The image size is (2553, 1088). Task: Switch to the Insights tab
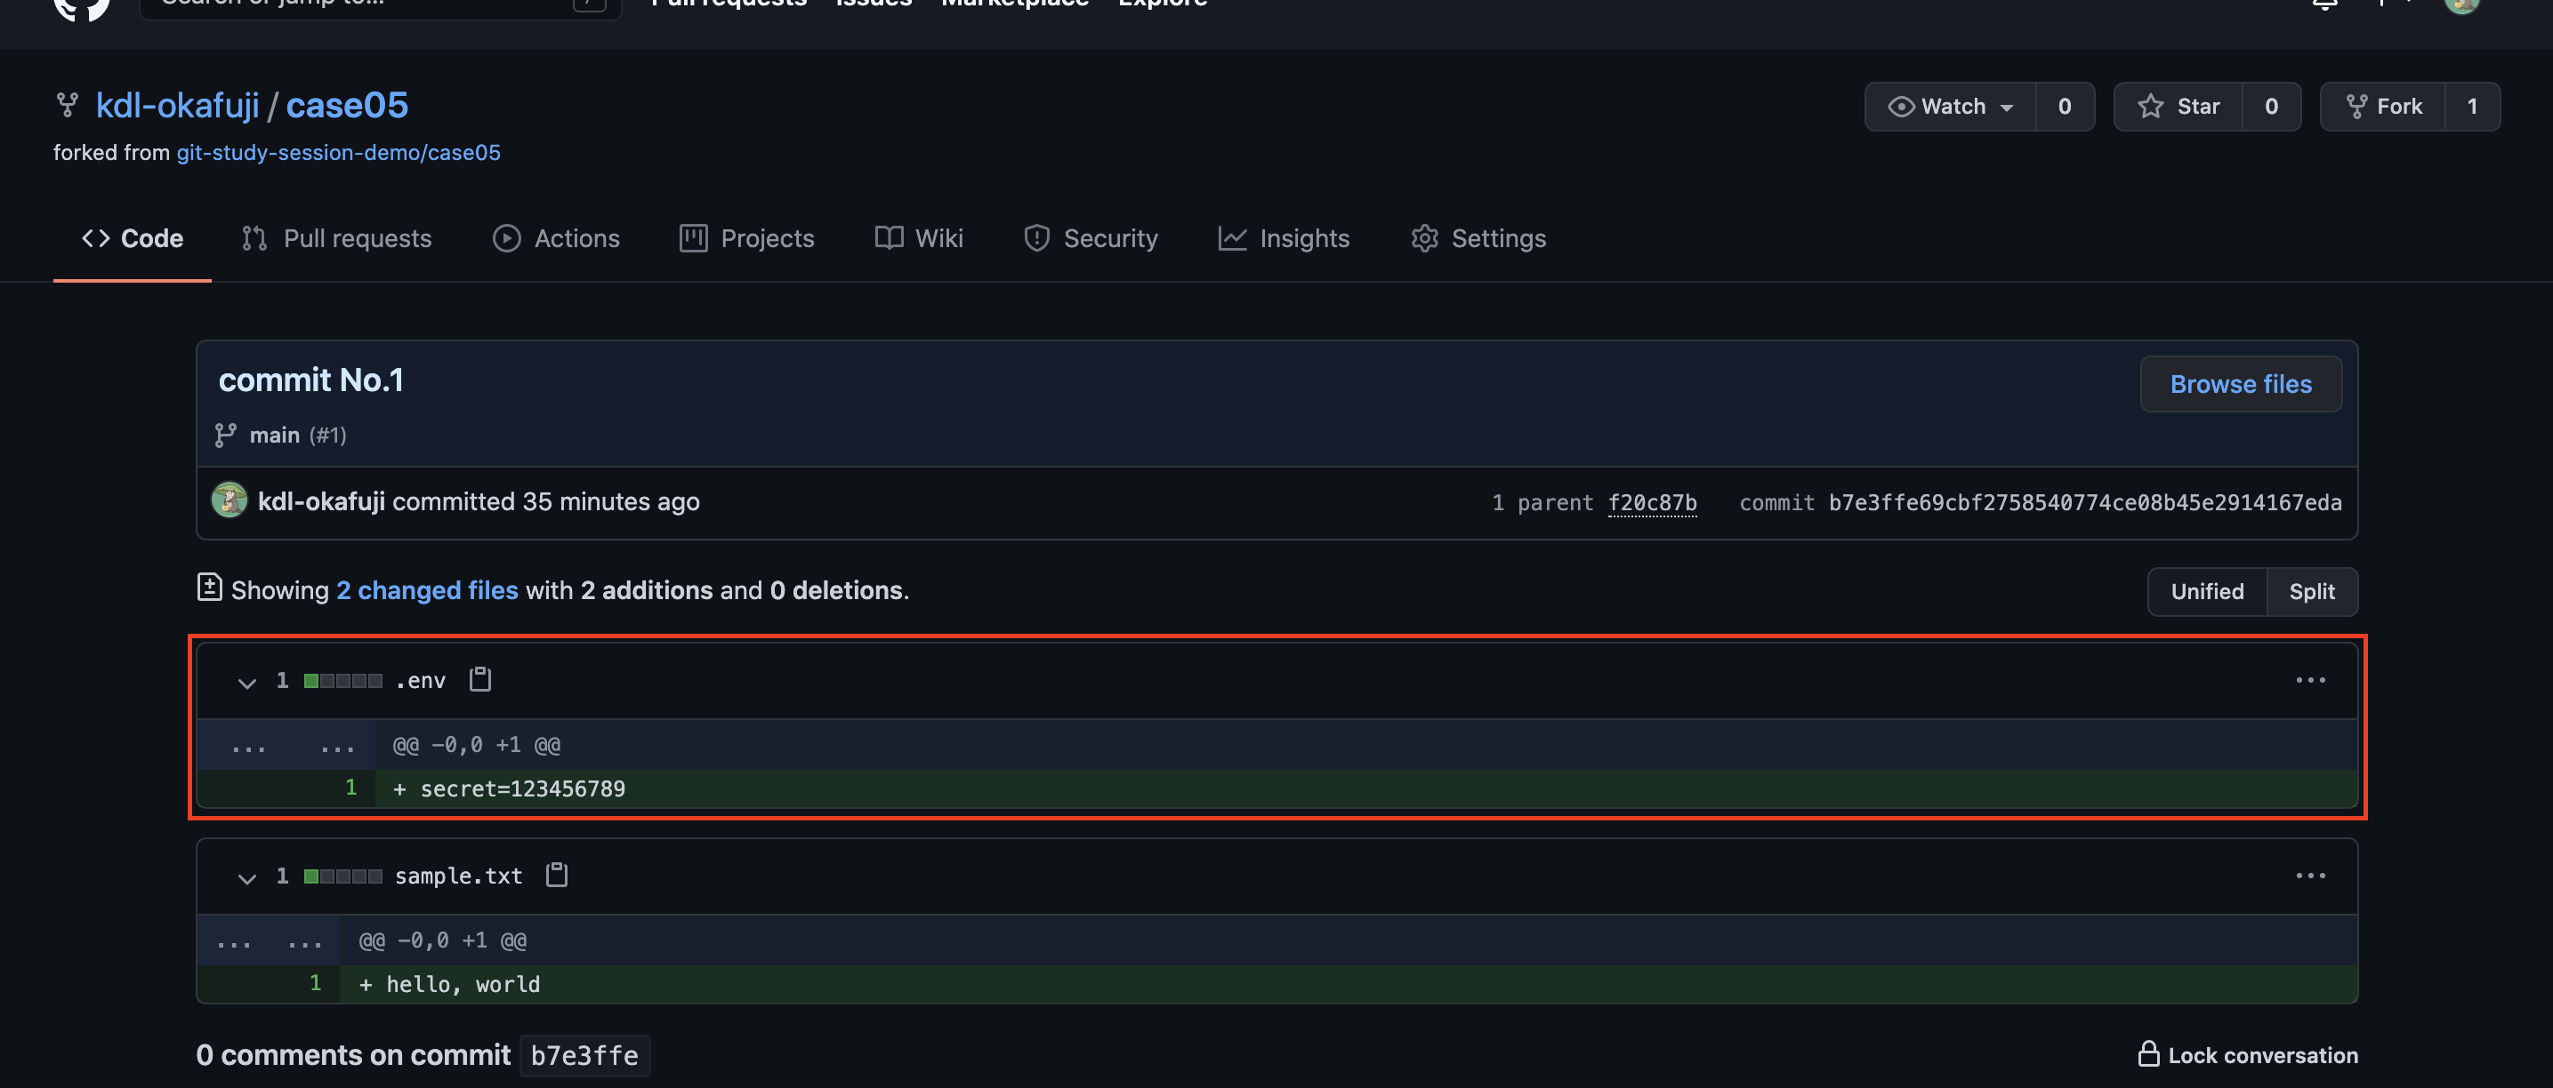tap(1285, 237)
